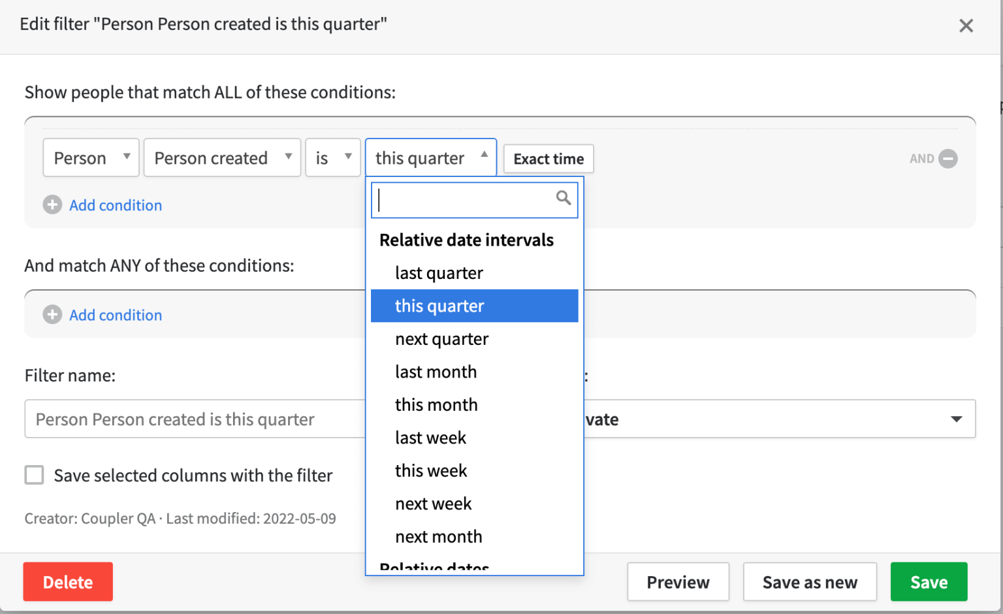
Task: Remove the condition using the minus icon
Action: point(947,158)
